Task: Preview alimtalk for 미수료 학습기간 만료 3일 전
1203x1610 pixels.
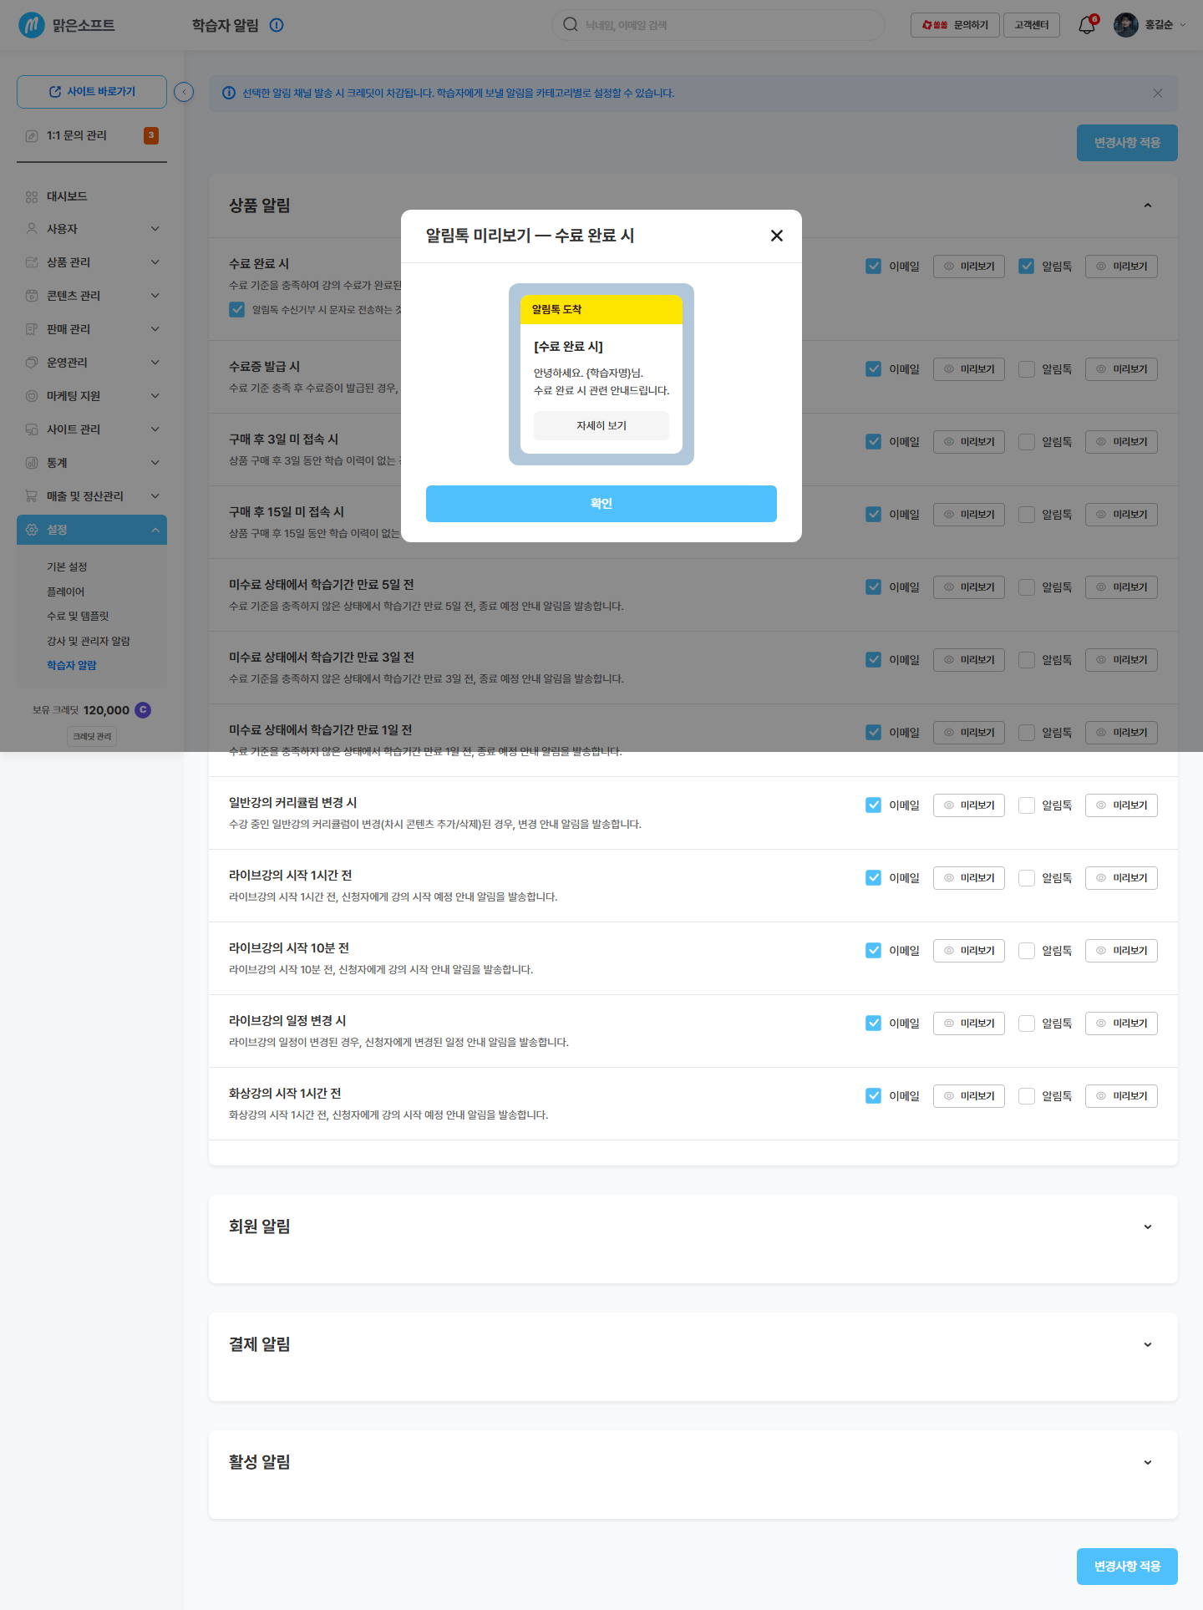Action: tap(1121, 660)
